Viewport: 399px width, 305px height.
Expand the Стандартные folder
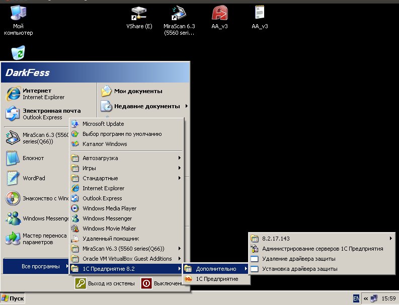point(126,178)
